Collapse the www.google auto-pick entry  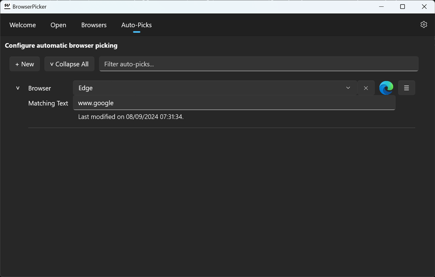click(18, 88)
